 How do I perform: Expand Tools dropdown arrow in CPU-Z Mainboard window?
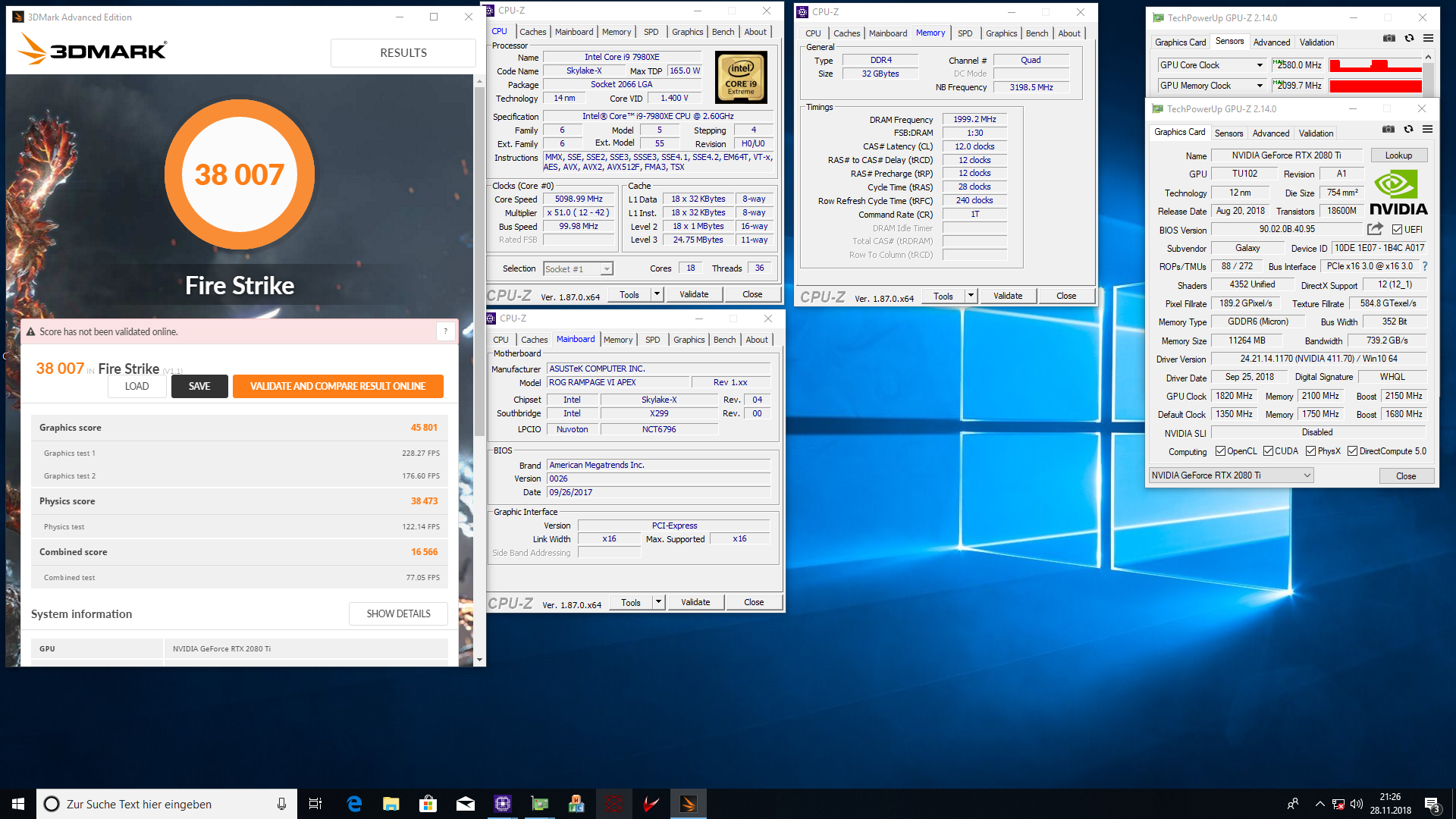coord(658,602)
